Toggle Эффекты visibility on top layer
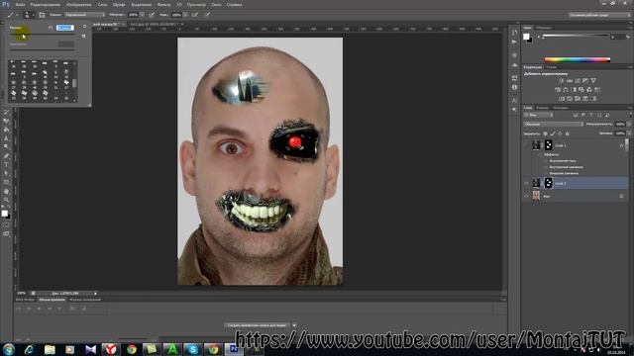 (540, 154)
